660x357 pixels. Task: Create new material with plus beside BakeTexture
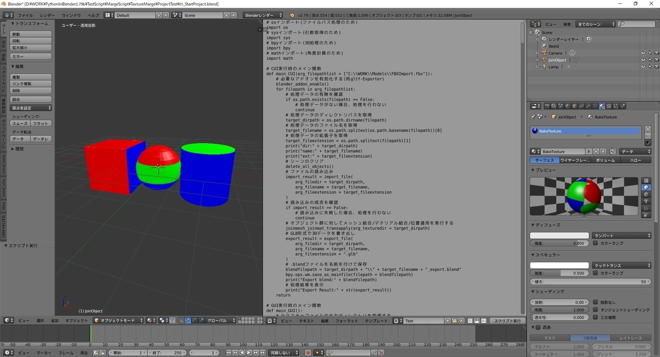point(596,152)
